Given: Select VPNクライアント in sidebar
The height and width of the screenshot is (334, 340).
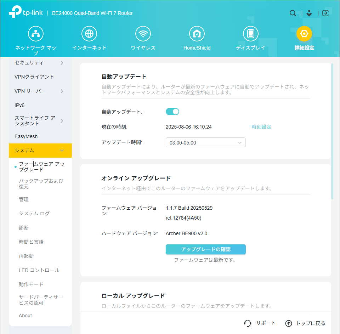Looking at the screenshot, I should point(34,77).
